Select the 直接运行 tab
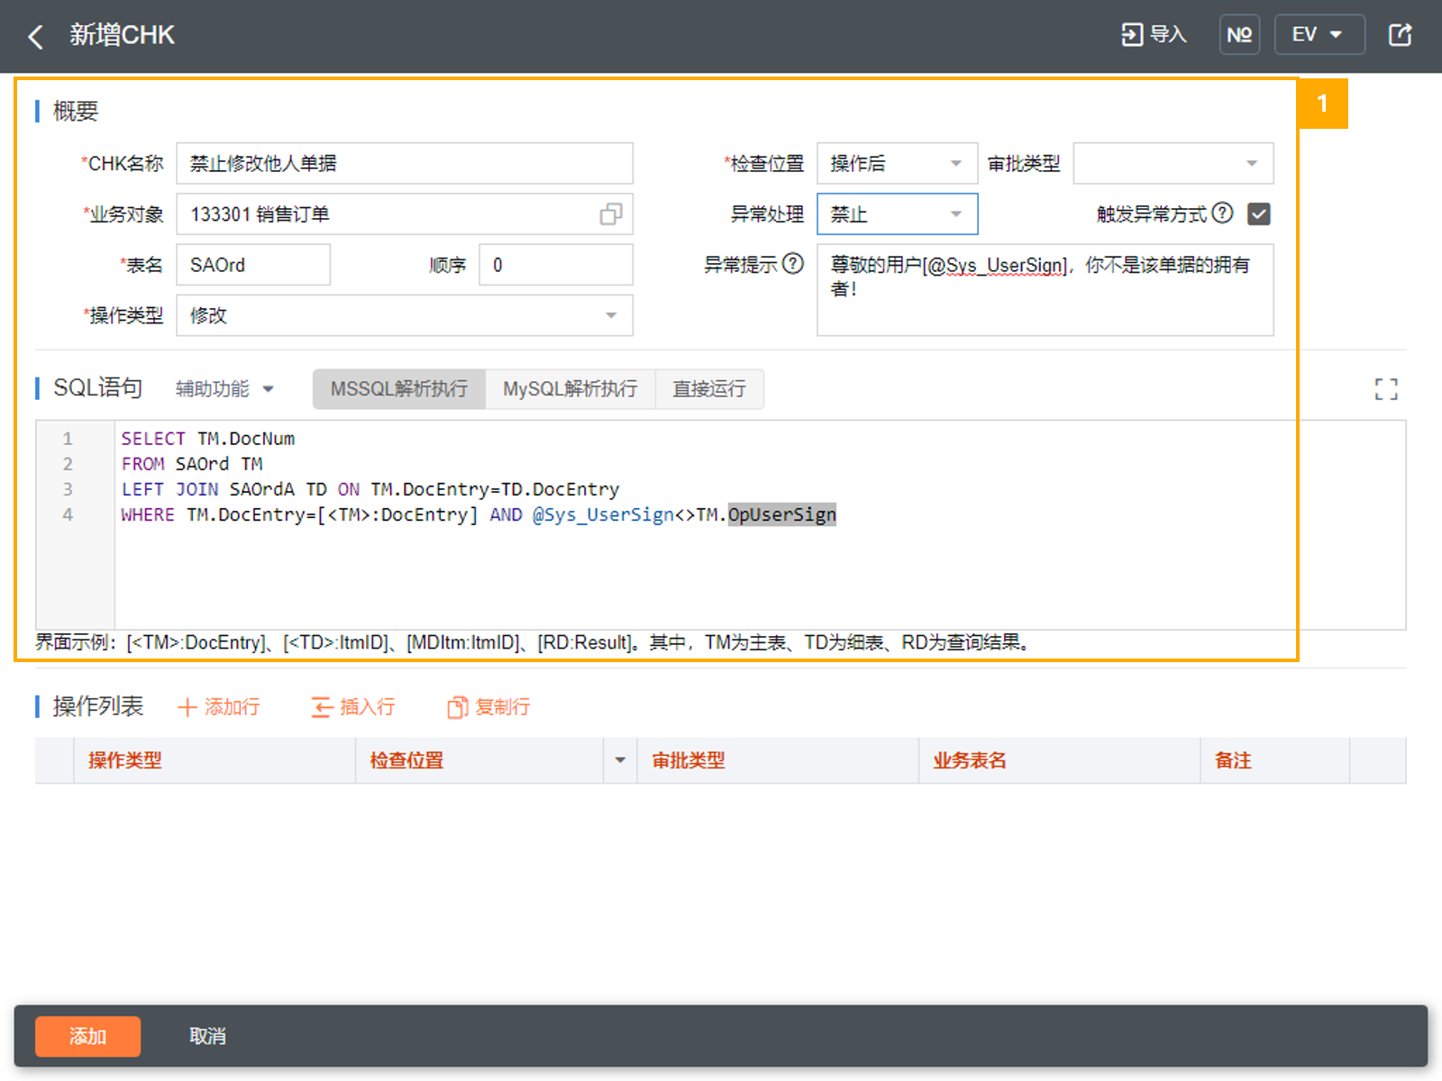The width and height of the screenshot is (1442, 1081). pyautogui.click(x=709, y=388)
